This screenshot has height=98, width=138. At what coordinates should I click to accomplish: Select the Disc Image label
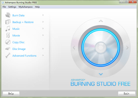coord(19,49)
